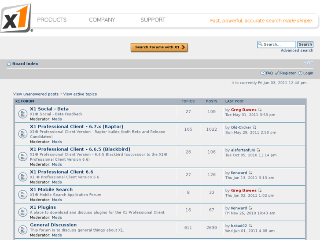Open Greg Dawes profile in Mobile Search row
Viewport: 320px width, 240px height.
[x=244, y=191]
